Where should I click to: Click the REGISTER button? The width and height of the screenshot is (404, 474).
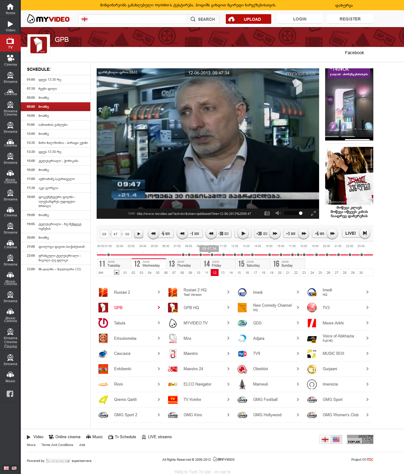point(350,19)
